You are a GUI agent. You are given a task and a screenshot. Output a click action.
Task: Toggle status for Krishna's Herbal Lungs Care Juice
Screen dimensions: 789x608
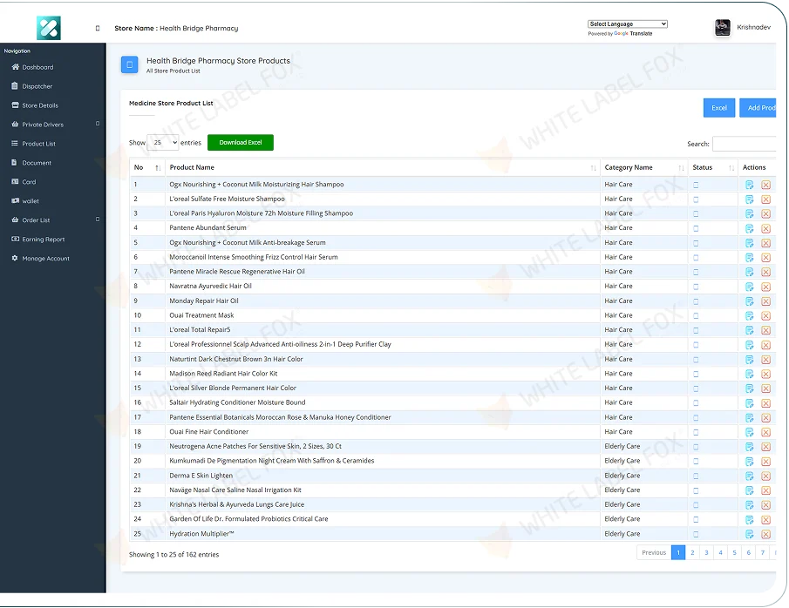pos(696,505)
